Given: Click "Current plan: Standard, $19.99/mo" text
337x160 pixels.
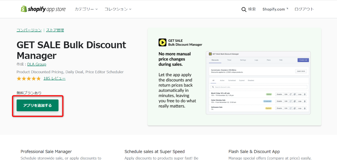Looking at the screenshot, I should 224,70.
